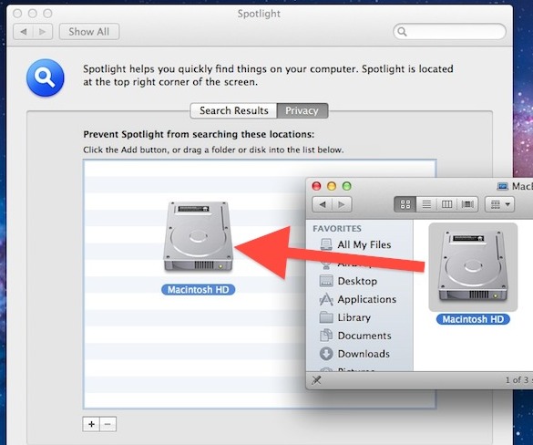533x445 pixels.
Task: Click the blue Spotlight magnifier icon
Action: (x=46, y=78)
